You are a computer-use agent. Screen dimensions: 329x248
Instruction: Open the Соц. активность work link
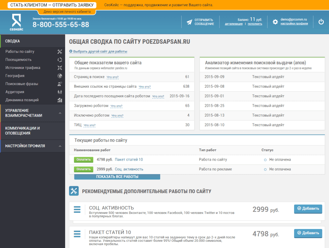click(129, 169)
